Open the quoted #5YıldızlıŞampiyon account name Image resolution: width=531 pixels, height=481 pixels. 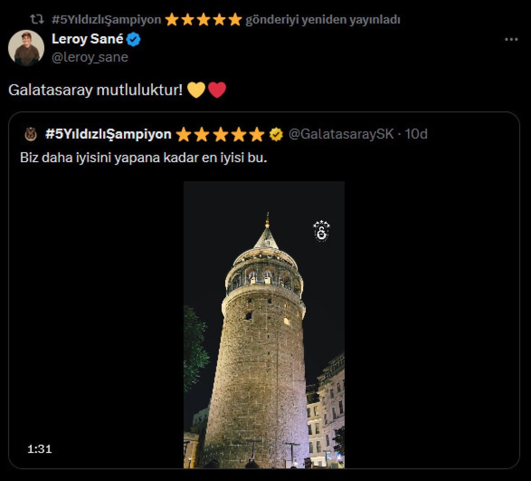tap(108, 134)
